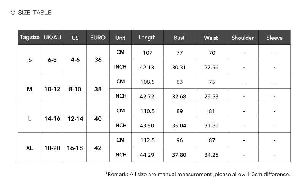Click the circle bullet beside SIZE TABLE
301x192 pixels.
pyautogui.click(x=13, y=13)
